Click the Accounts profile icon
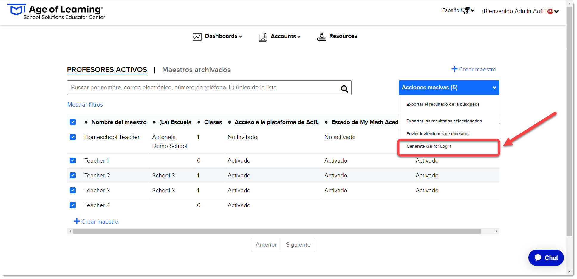This screenshot has height=279, width=577. tap(263, 37)
